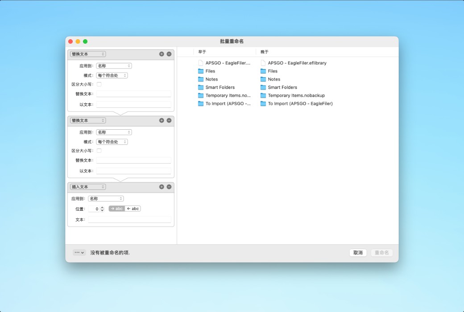The image size is (464, 312).
Task: Click the APSGO - EagleFiler.eflibrary file icon in 晚于 column
Action: 263,63
